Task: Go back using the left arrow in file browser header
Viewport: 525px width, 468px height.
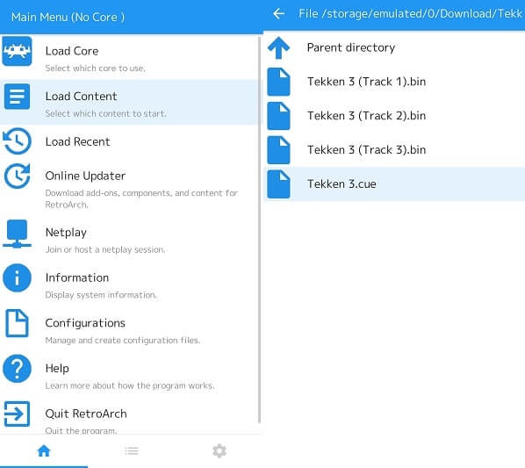Action: (x=278, y=14)
